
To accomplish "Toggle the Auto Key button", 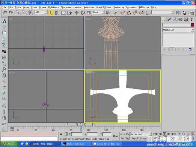I will (x=125, y=134).
